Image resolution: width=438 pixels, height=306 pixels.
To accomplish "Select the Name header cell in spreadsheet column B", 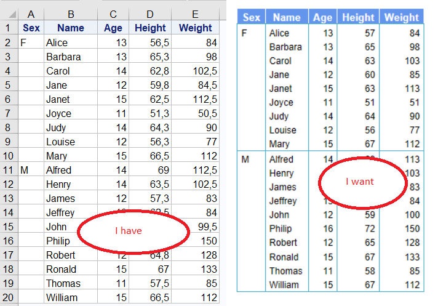I will (x=71, y=28).
